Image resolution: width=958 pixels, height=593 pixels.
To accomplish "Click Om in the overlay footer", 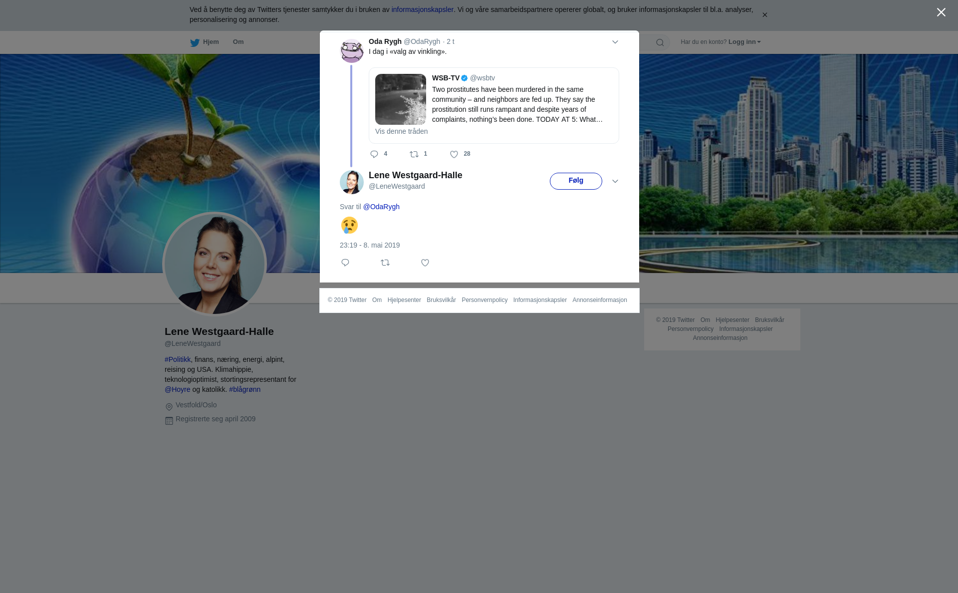I will coord(377,300).
